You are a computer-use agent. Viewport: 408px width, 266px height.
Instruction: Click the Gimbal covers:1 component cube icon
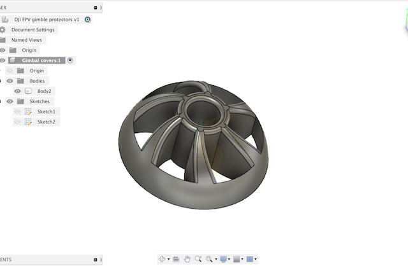click(x=13, y=60)
